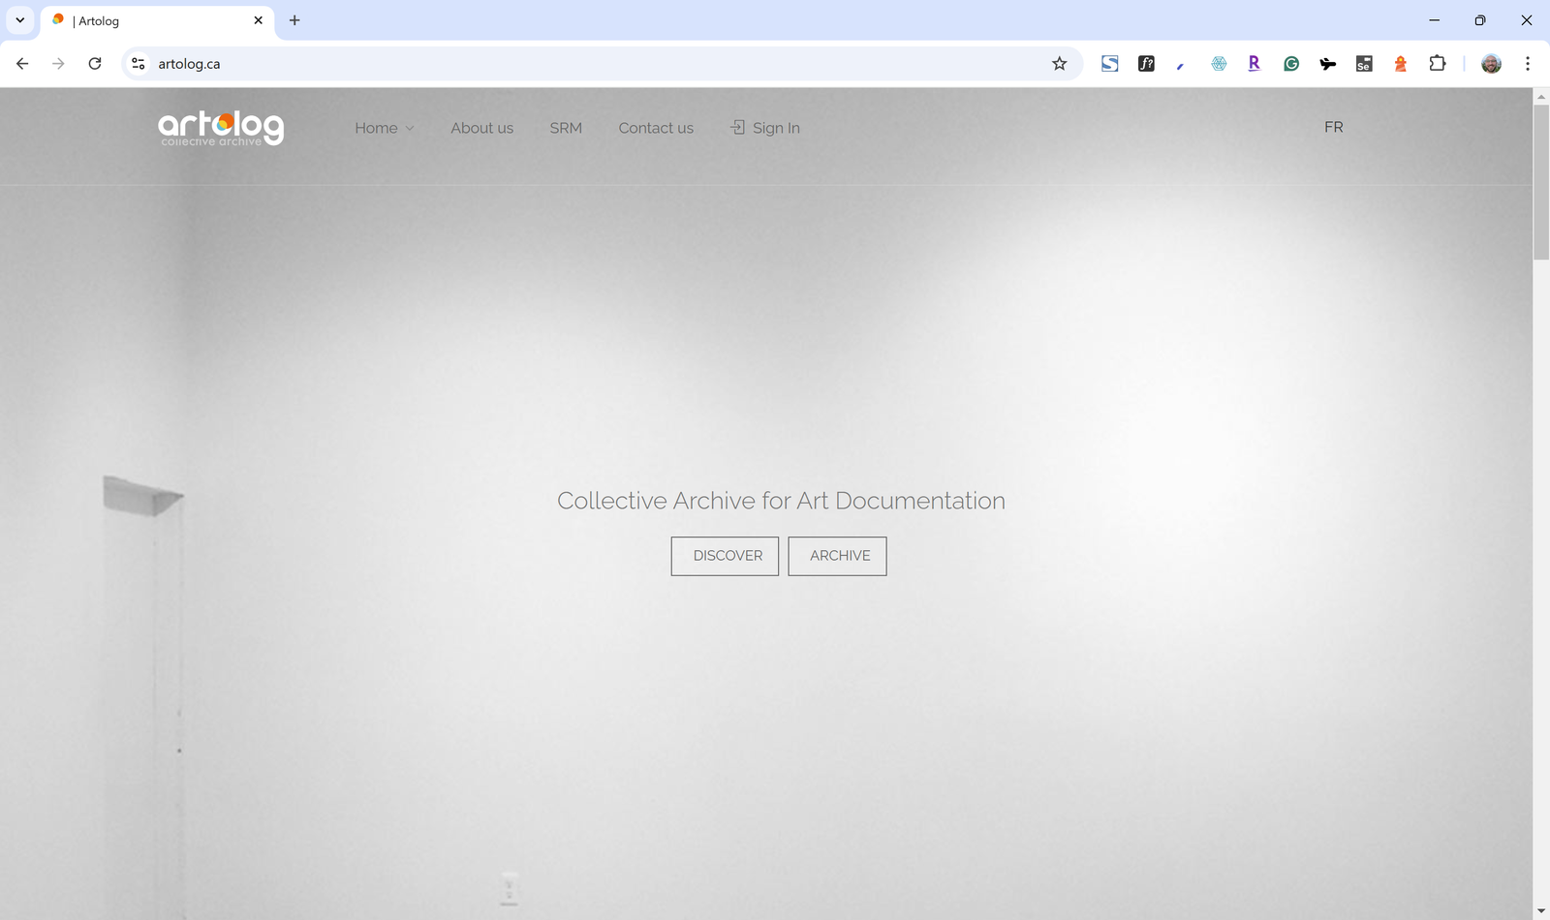Launch the Lighthouse extension
Image resolution: width=1550 pixels, height=920 pixels.
point(1400,64)
